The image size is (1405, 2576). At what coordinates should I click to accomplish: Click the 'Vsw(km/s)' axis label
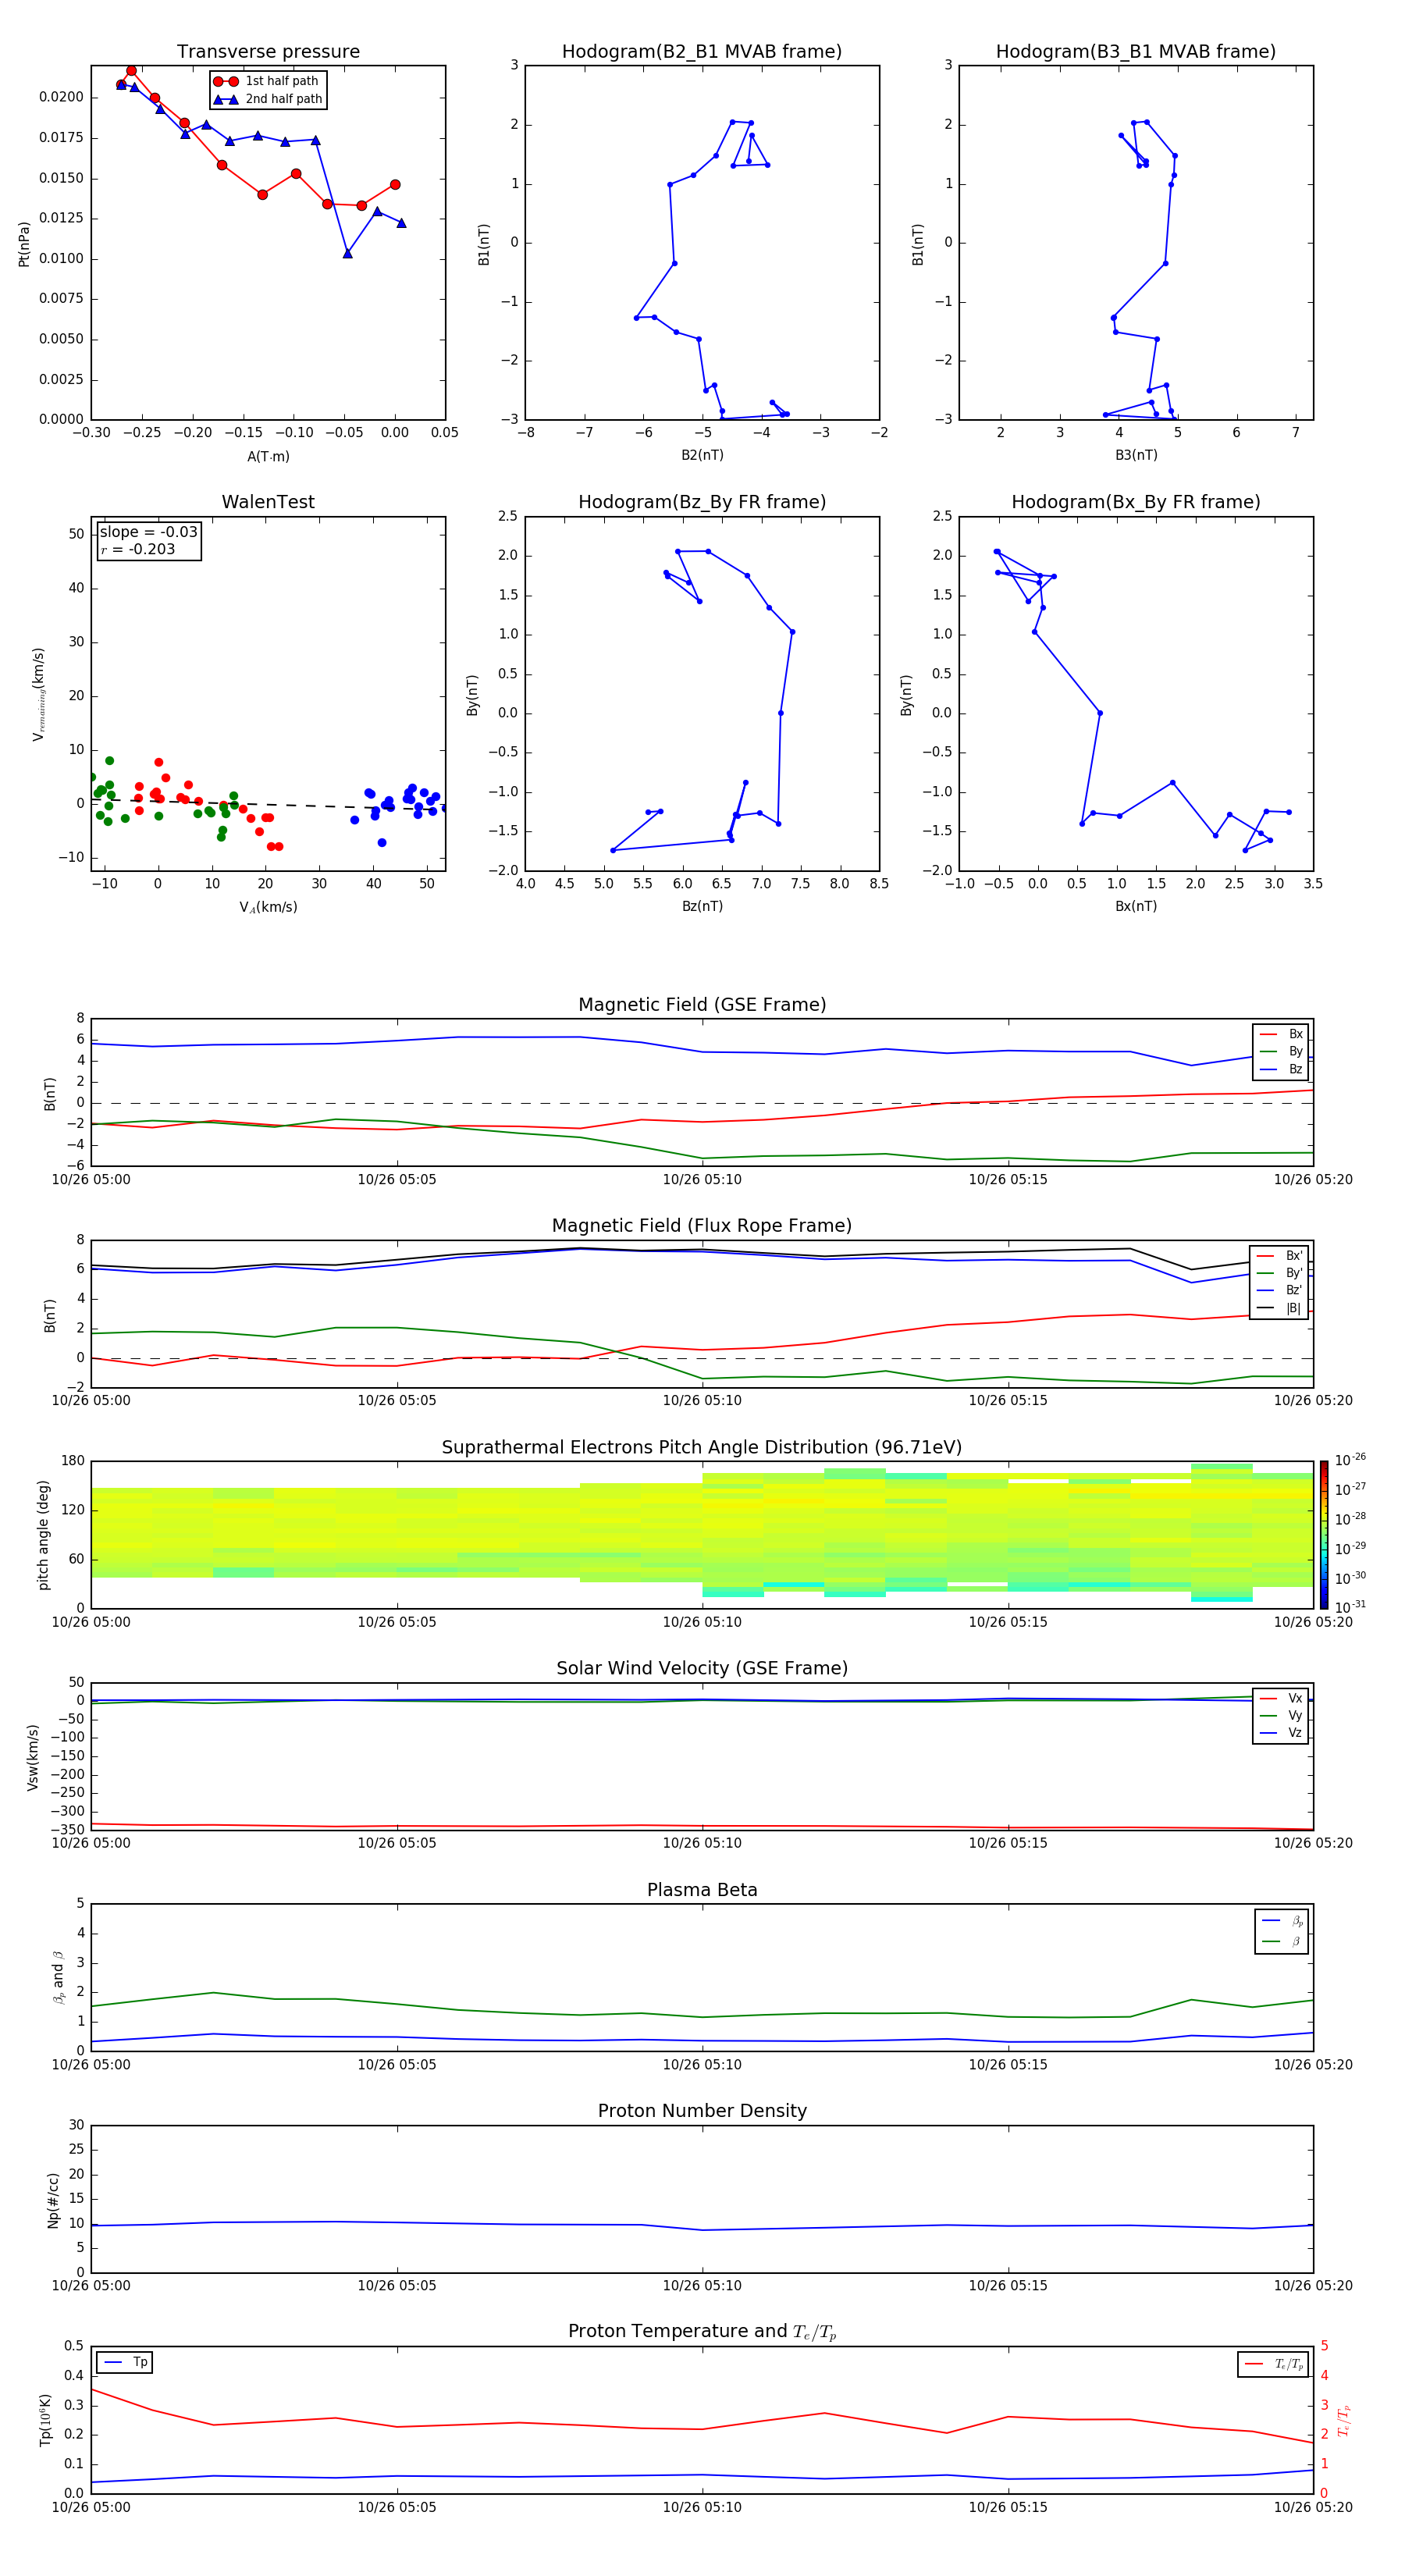click(33, 1756)
